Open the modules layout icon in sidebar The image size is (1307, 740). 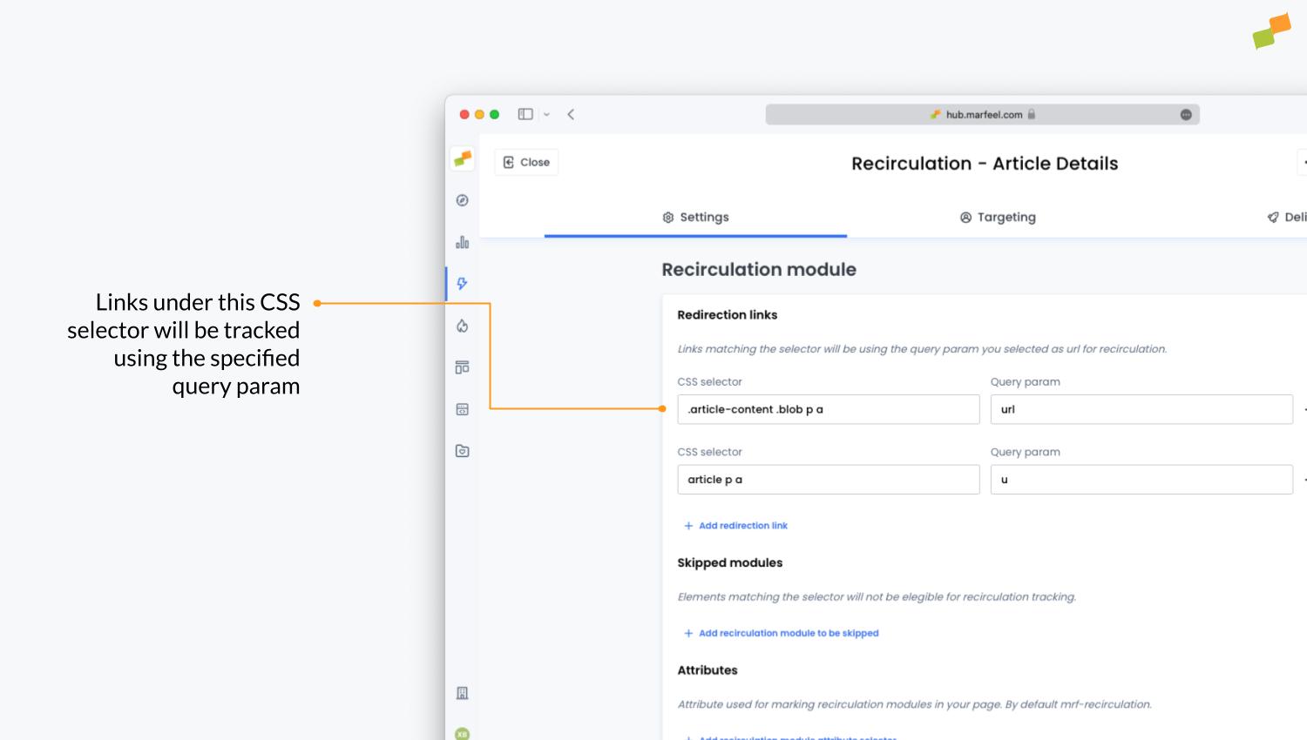click(462, 367)
